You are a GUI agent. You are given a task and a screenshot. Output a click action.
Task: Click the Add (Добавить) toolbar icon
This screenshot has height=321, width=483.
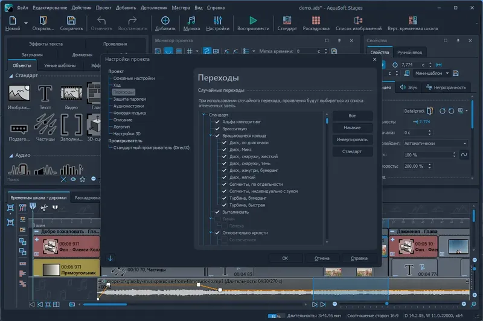[165, 21]
